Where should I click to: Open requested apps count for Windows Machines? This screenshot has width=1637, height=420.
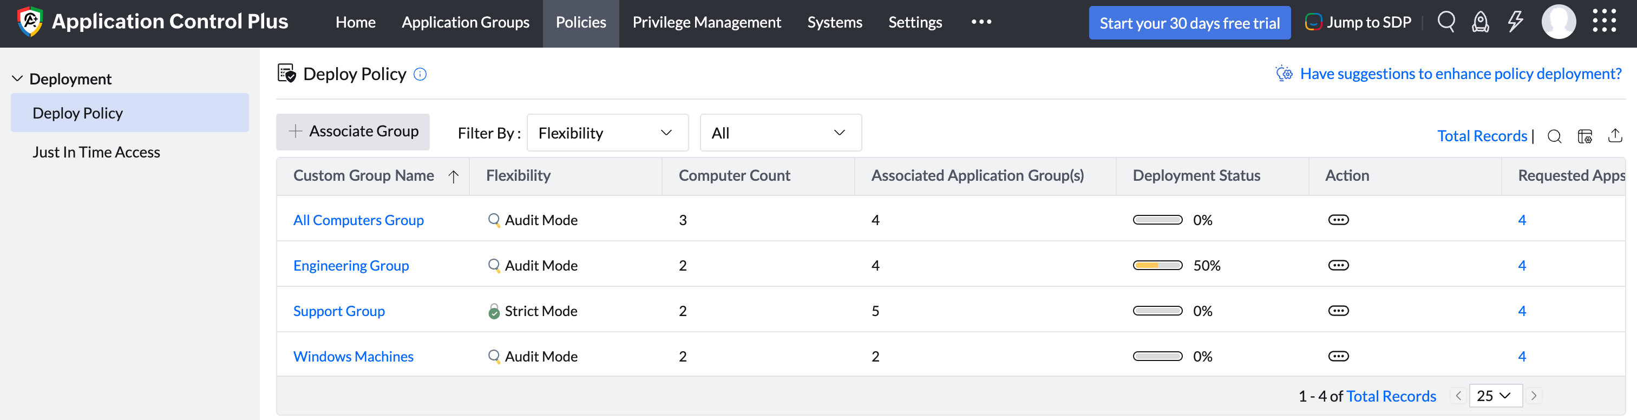click(x=1521, y=357)
